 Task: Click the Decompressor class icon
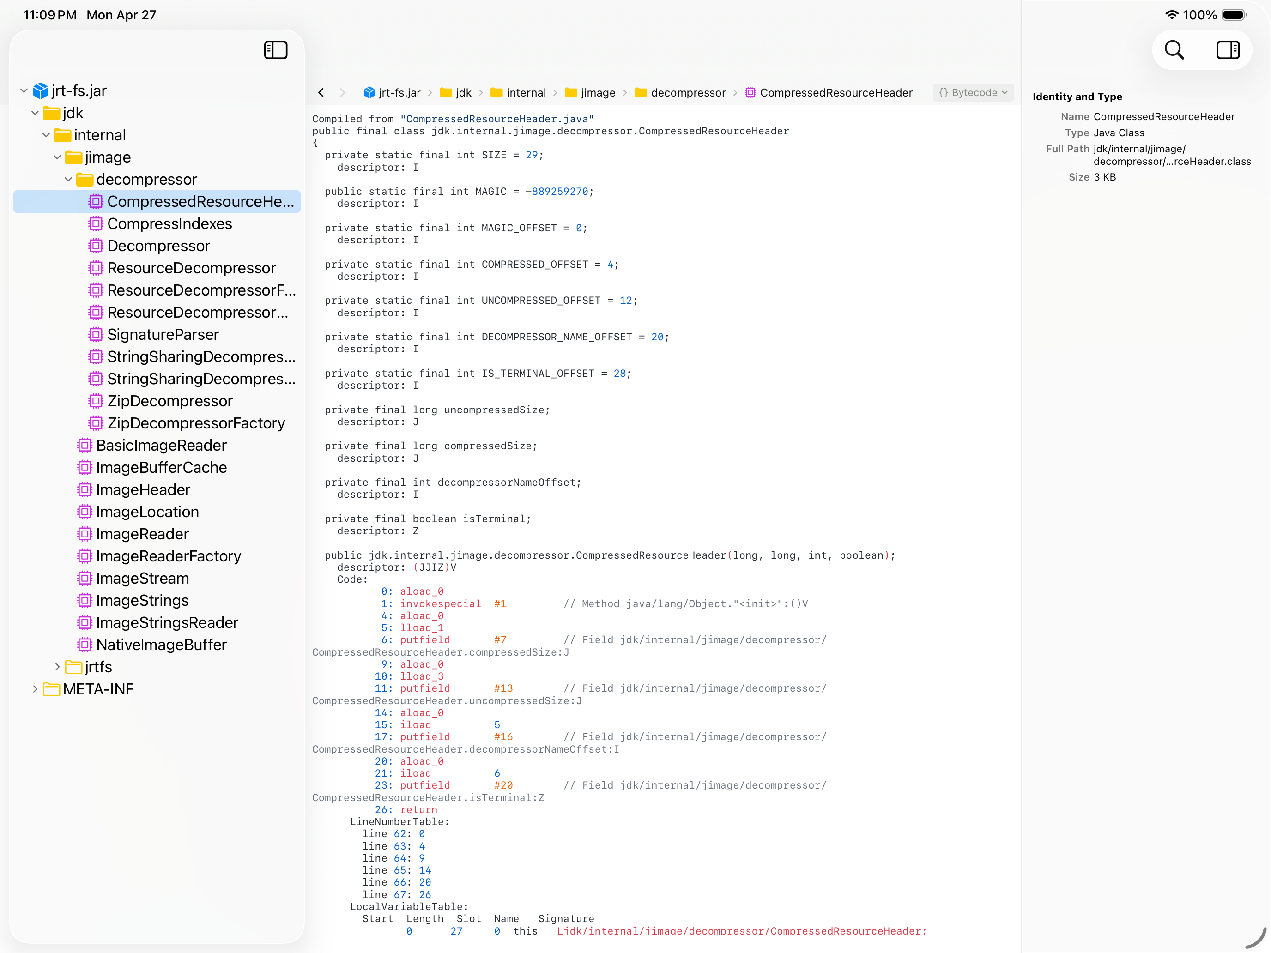[96, 246]
